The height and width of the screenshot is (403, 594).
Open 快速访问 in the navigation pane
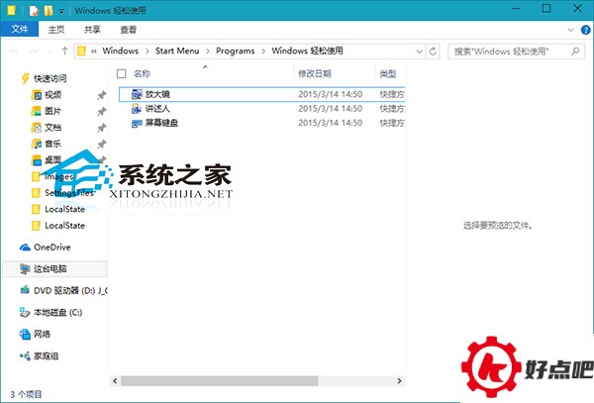50,78
